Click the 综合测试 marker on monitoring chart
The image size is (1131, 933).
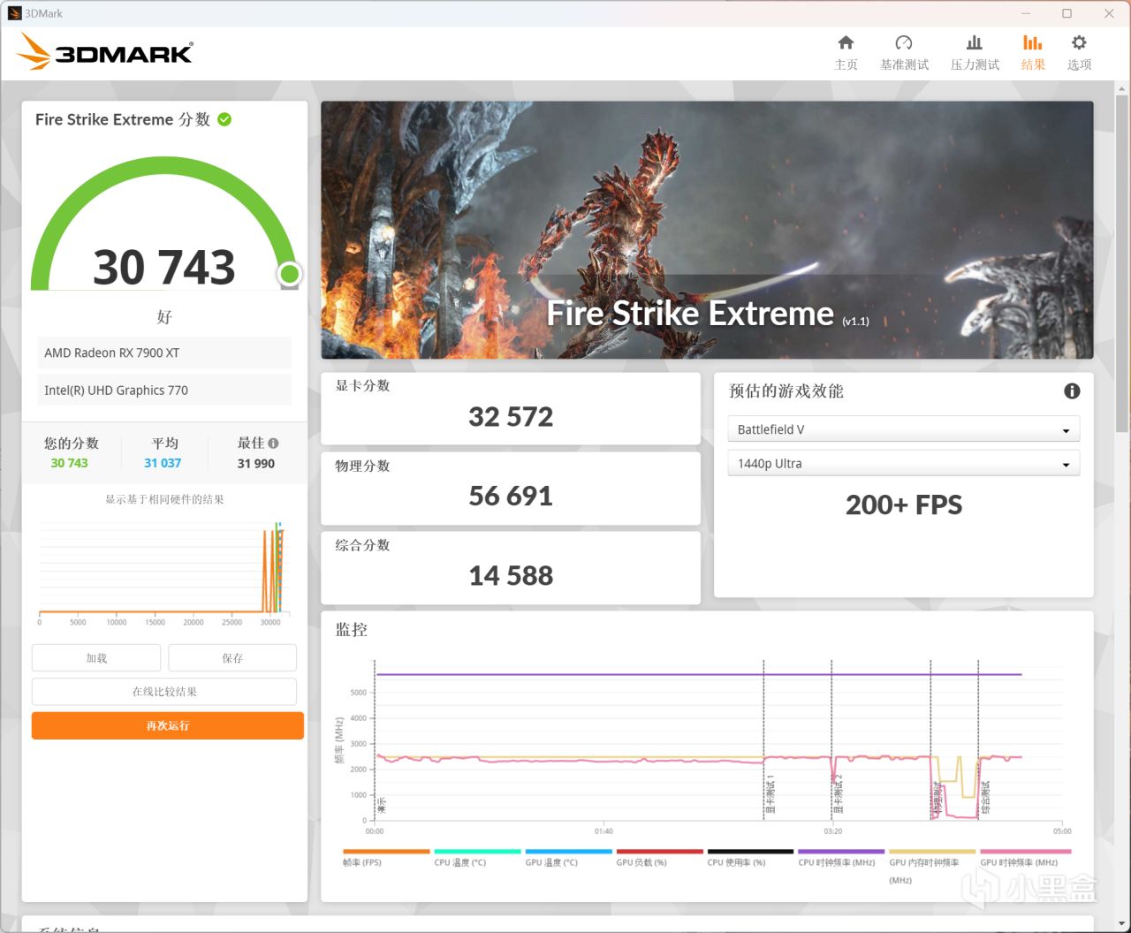click(985, 797)
